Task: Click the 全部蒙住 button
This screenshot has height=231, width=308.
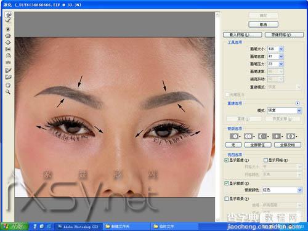Action: pos(258,145)
